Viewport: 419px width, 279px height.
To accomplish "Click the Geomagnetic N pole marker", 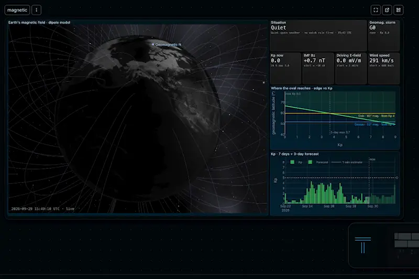I will [153, 45].
